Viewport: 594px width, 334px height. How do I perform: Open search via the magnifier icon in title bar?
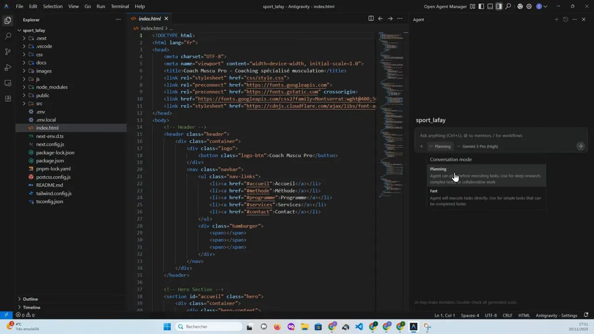point(508,6)
